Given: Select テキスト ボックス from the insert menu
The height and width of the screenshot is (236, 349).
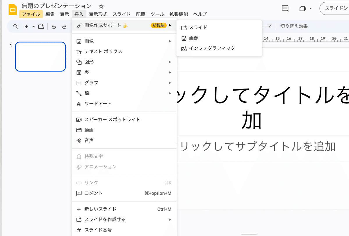Looking at the screenshot, I should point(103,52).
